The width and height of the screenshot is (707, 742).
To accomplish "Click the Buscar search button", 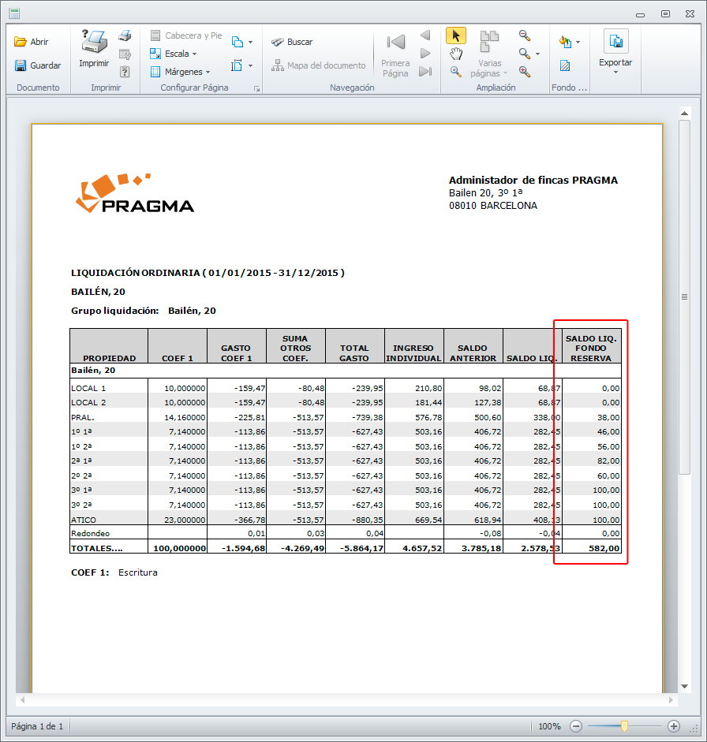I will coord(292,42).
